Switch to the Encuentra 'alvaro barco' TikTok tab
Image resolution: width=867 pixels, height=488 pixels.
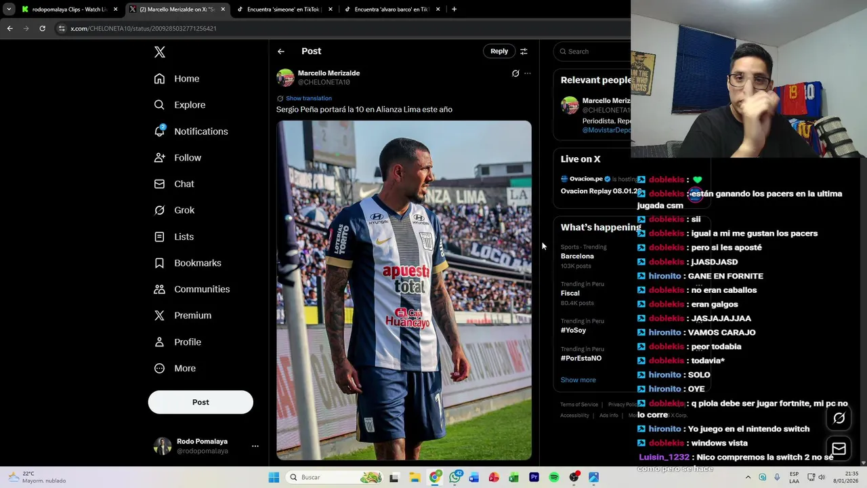tap(392, 9)
